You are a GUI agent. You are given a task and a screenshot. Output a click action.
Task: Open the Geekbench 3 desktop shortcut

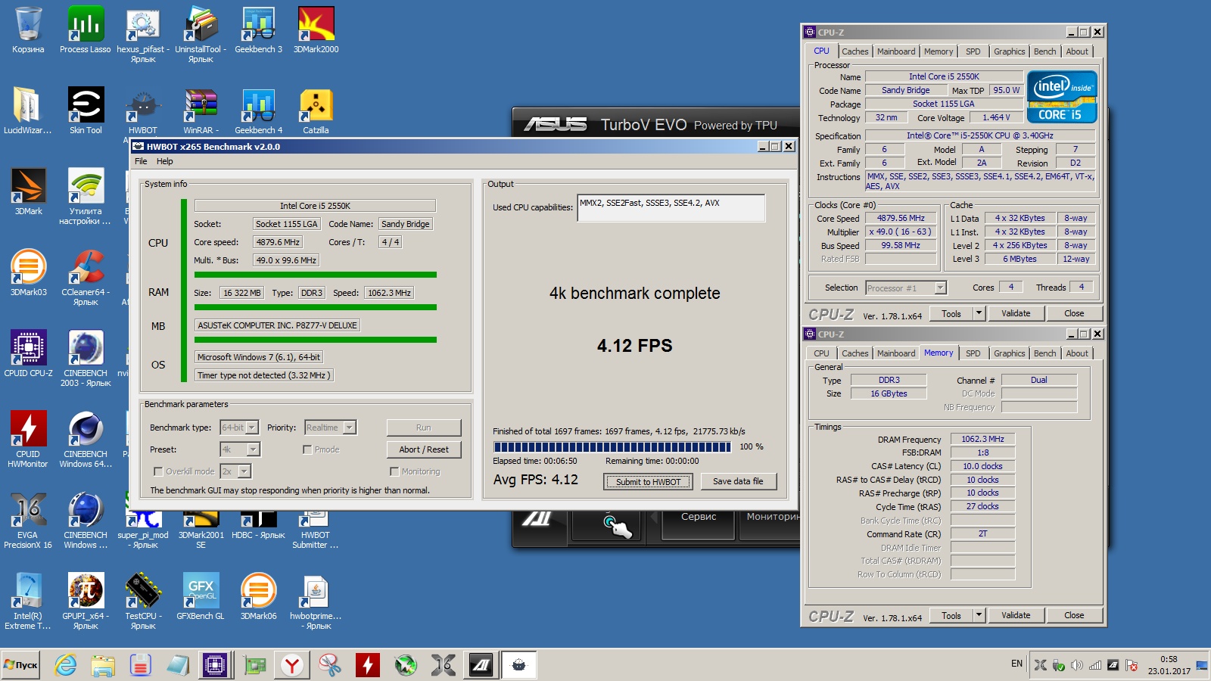258,30
